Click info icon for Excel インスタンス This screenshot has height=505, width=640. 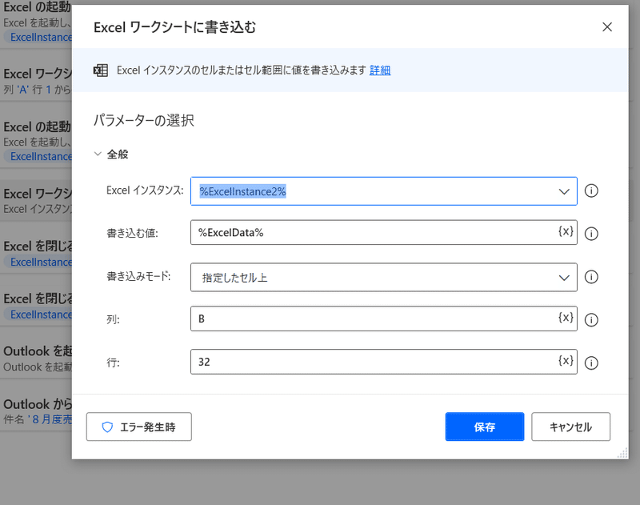pyautogui.click(x=591, y=190)
